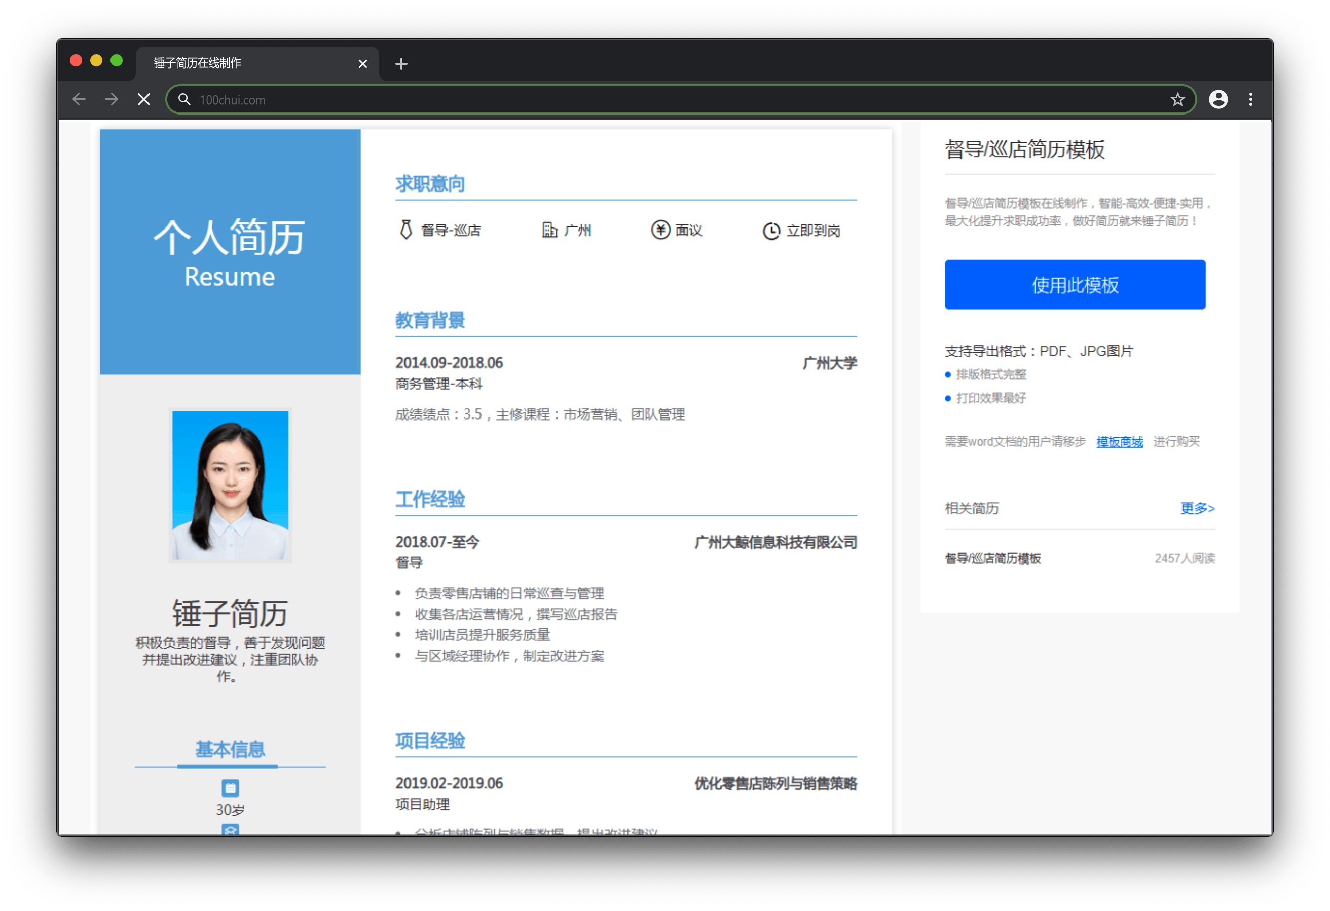Click the building icon beside 广州

tap(549, 230)
